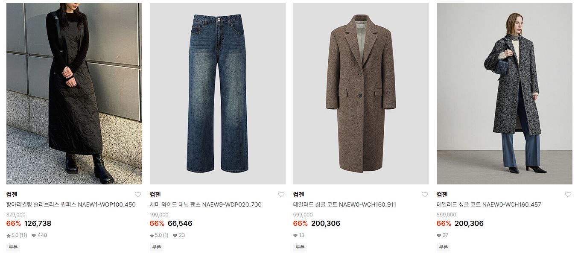Favorite the gray tailored single coat heart

tap(568, 195)
